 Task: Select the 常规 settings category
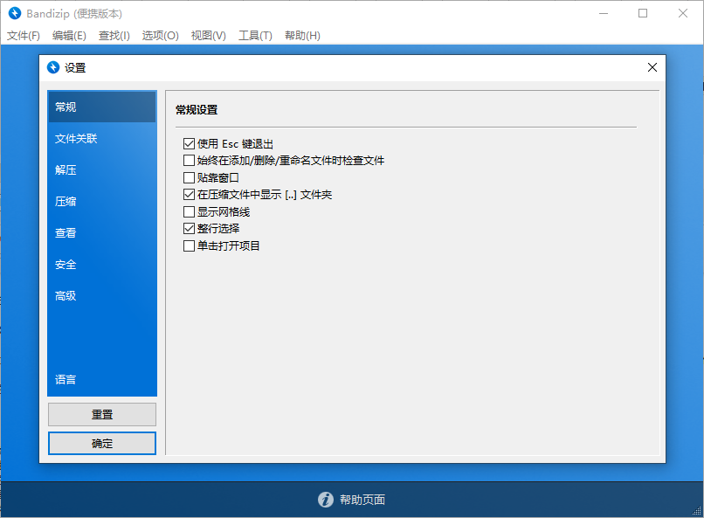click(x=102, y=107)
